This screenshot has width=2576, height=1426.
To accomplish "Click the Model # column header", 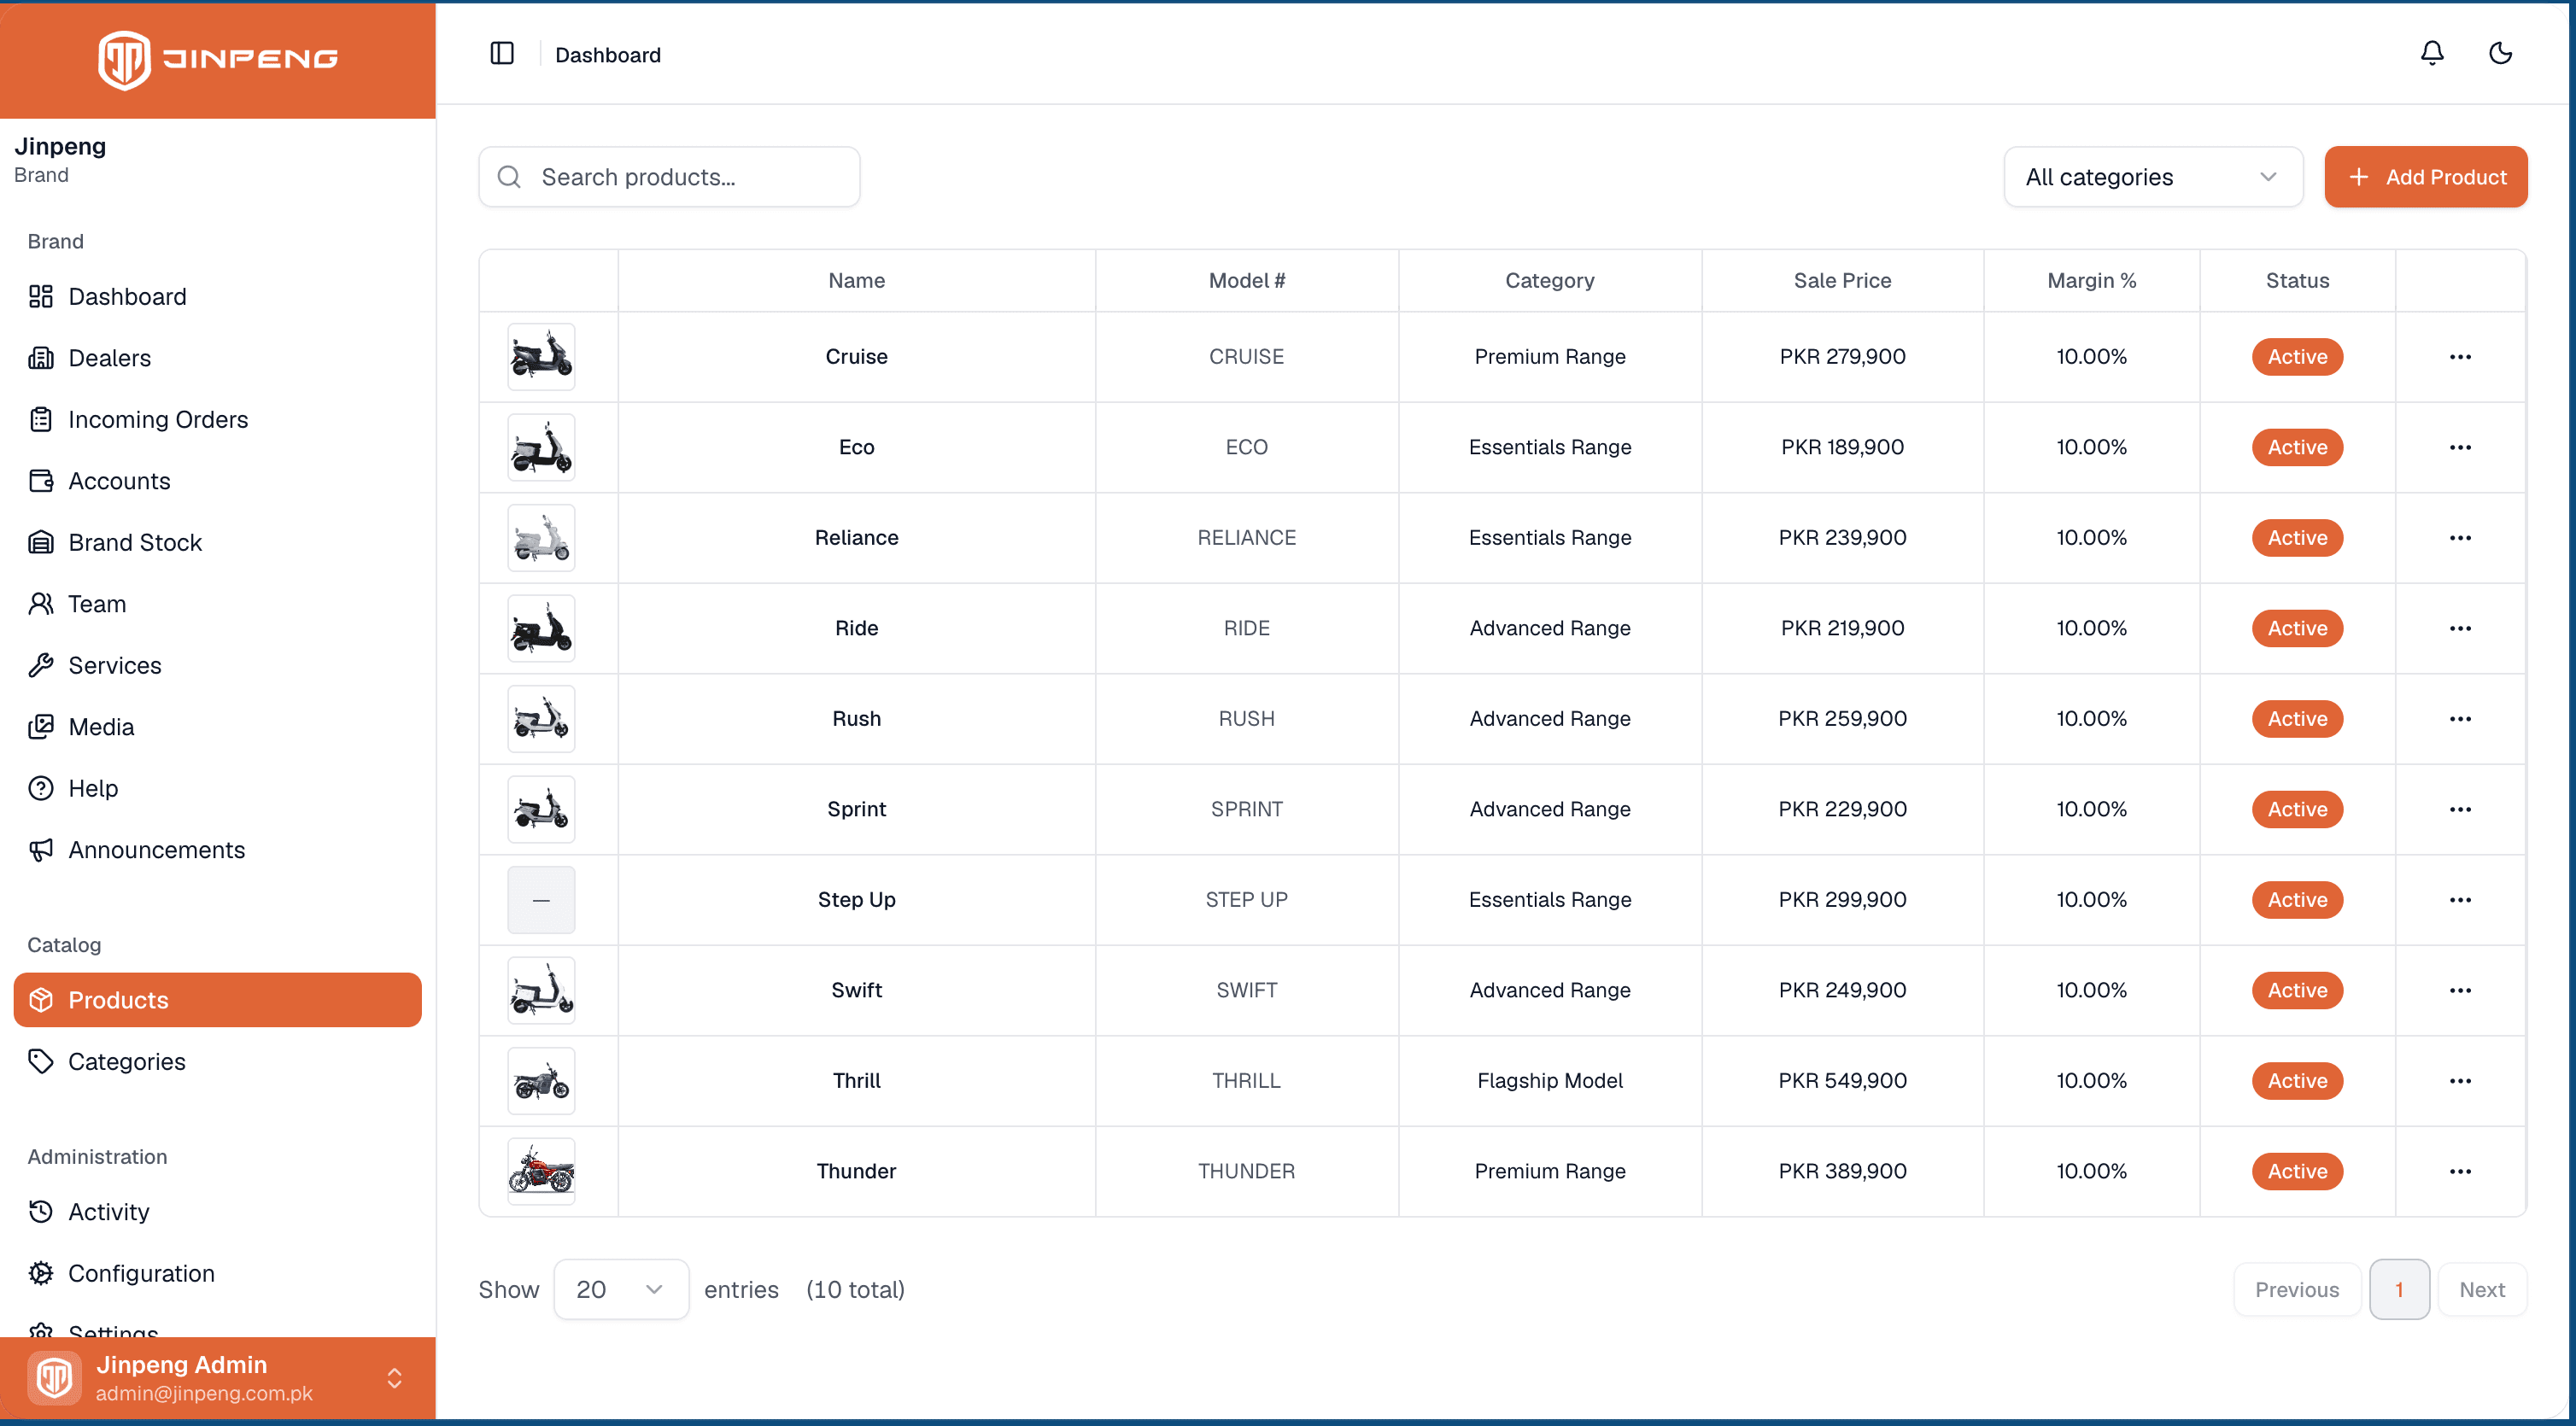I will 1246,281.
